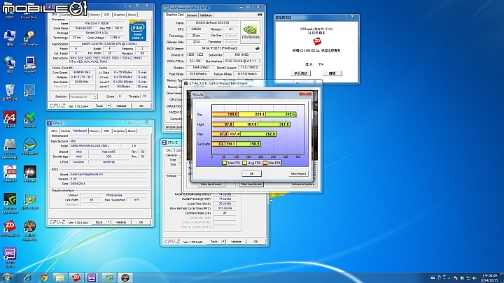The image size is (504, 283).
Task: Click the BIOS brand American Megatrends field
Action: [x=108, y=174]
